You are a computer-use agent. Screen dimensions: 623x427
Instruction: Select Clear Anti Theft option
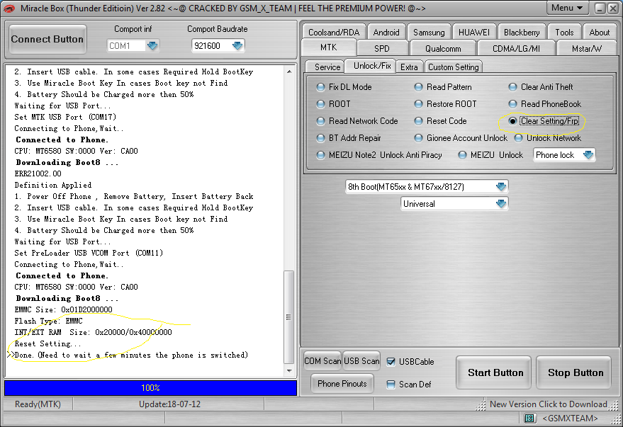pos(513,87)
